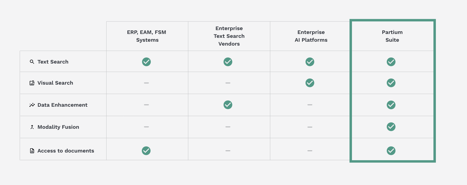The image size is (467, 185).
Task: Click the Modality Fusion row label
Action: point(58,127)
